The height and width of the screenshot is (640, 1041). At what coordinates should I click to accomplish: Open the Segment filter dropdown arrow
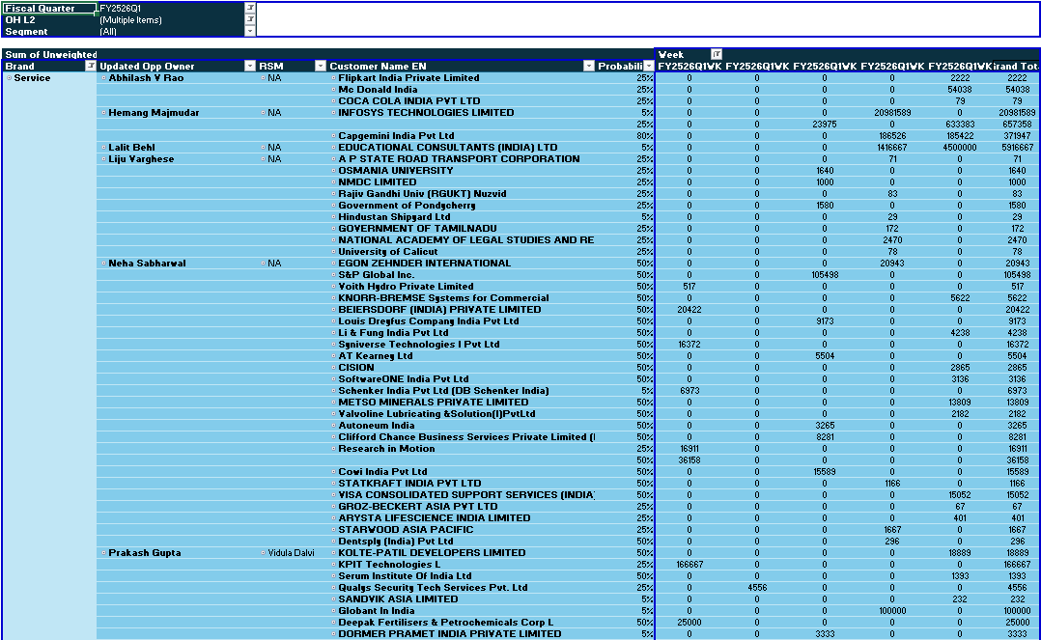(x=249, y=31)
